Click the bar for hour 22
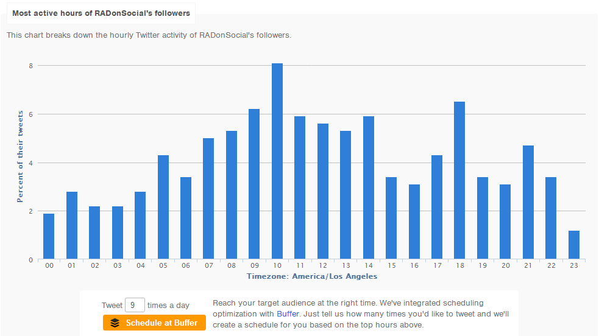599x336 pixels. [x=551, y=218]
